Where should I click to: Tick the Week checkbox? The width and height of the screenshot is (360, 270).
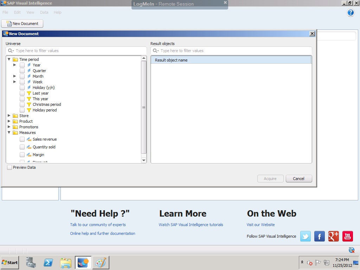pyautogui.click(x=22, y=82)
